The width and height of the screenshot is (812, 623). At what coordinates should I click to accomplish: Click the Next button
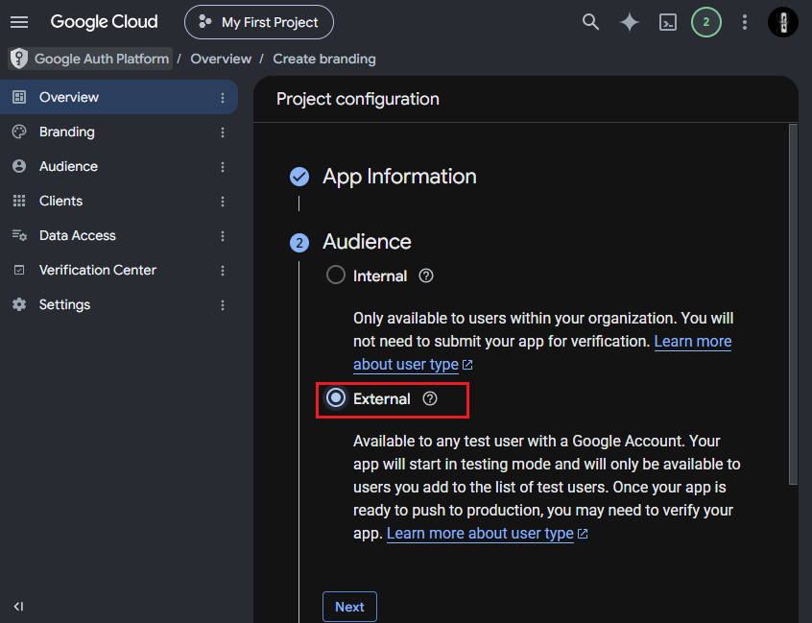coord(349,607)
